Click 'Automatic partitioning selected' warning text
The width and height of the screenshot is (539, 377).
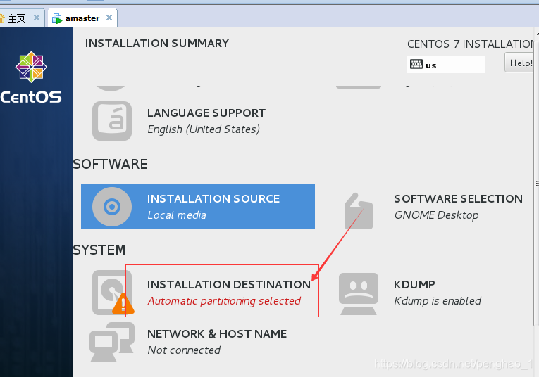[x=224, y=301]
